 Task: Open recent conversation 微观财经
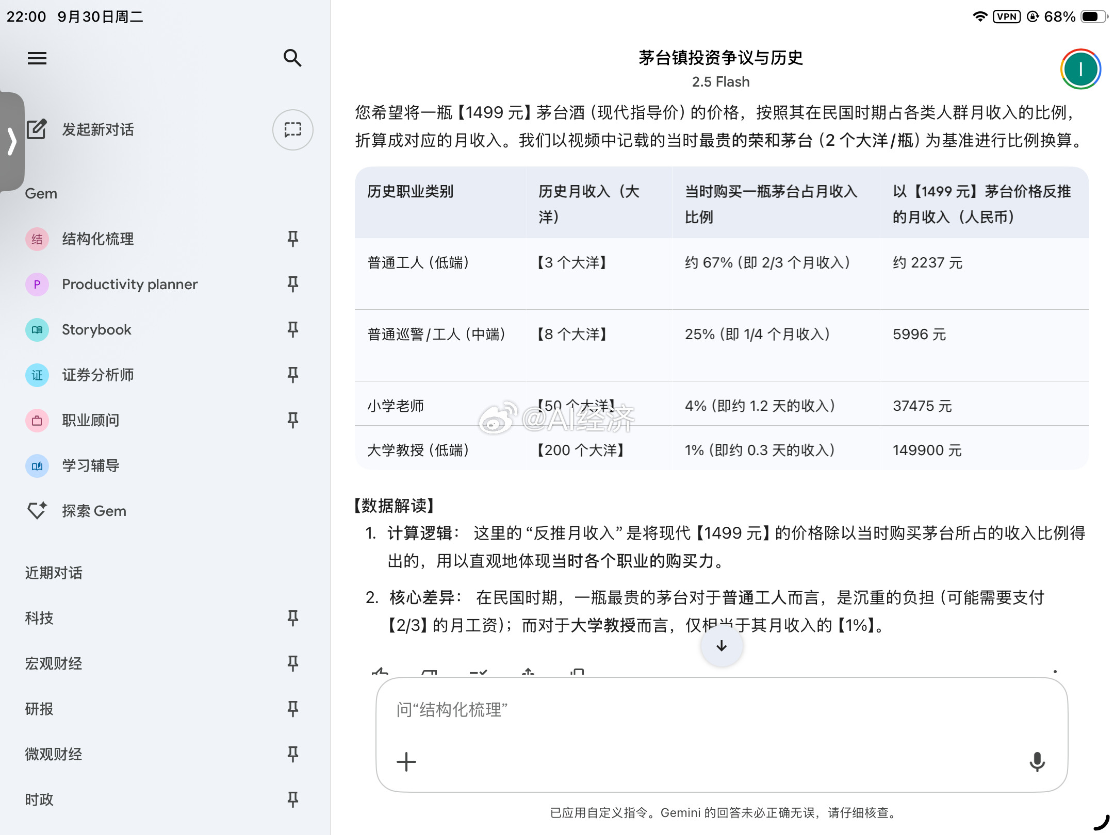tap(54, 754)
